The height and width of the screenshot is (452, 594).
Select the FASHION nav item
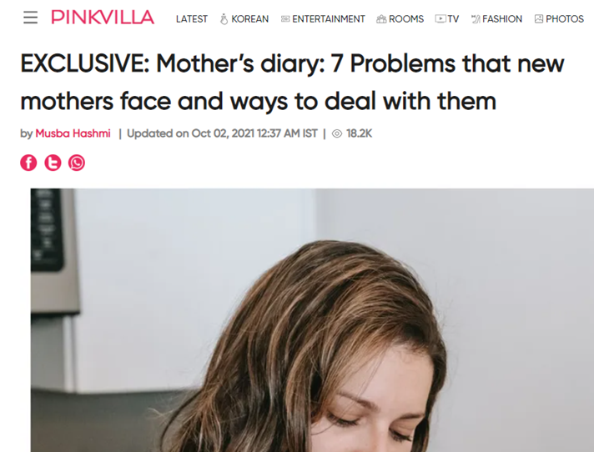(502, 19)
